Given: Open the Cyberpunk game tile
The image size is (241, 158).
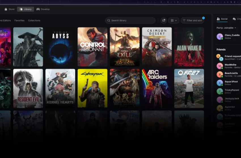Looking at the screenshot, I should [x=92, y=88].
